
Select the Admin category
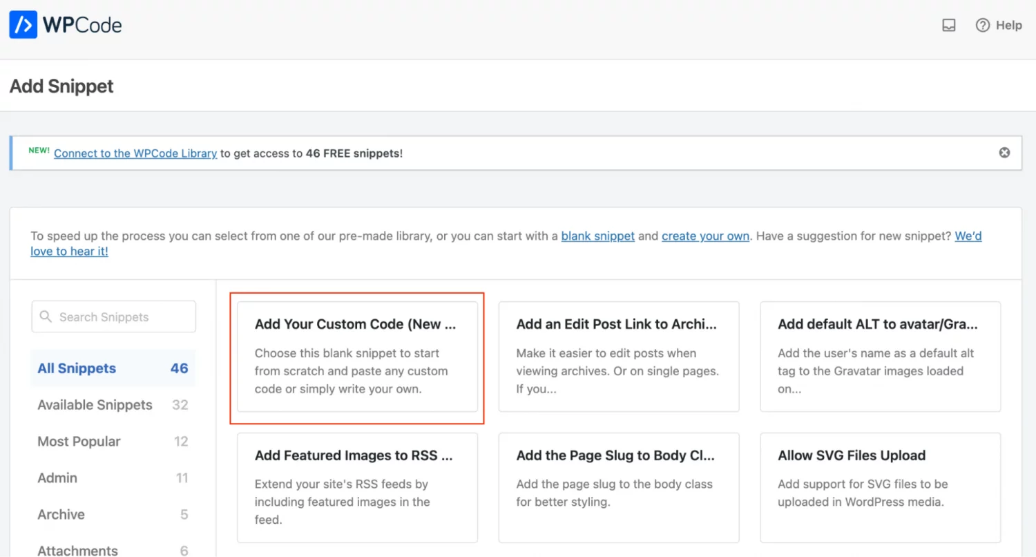coord(113,478)
